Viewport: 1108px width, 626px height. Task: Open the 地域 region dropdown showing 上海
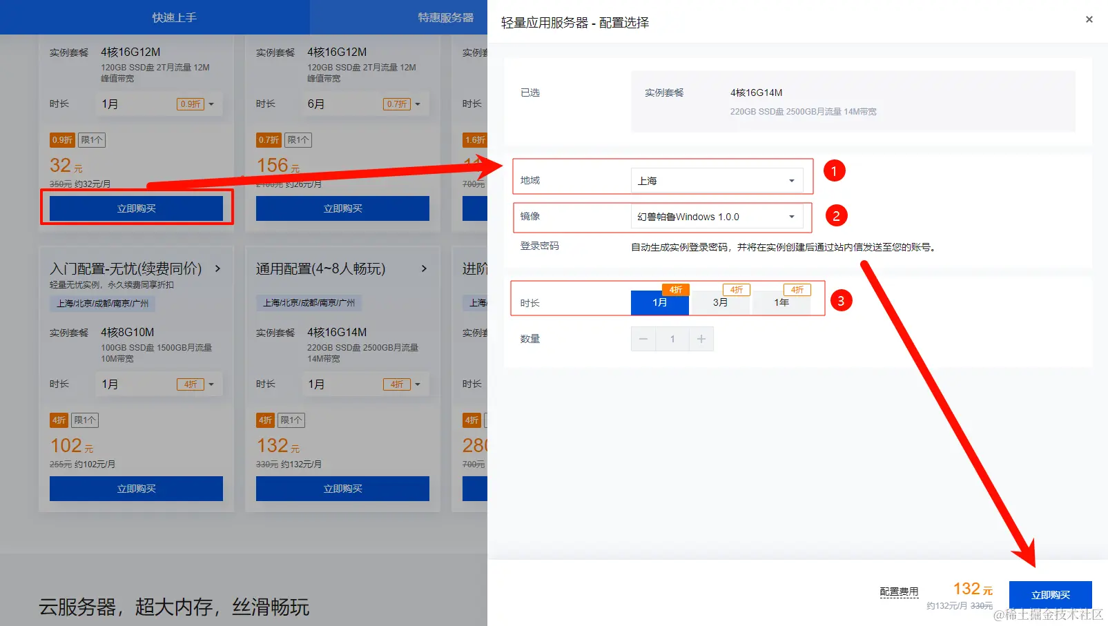[717, 181]
